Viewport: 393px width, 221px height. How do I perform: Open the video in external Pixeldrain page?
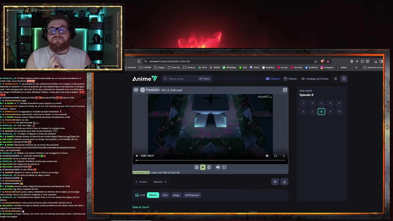point(285,90)
